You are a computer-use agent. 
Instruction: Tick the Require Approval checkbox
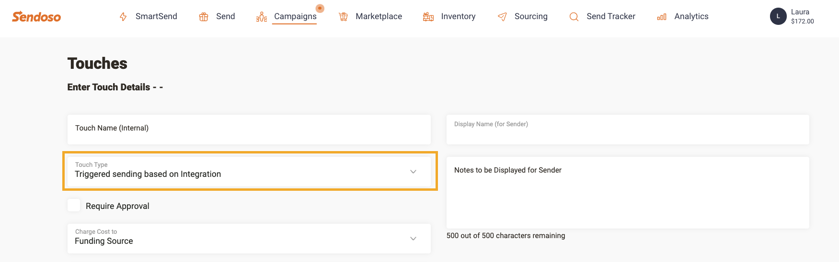point(74,205)
